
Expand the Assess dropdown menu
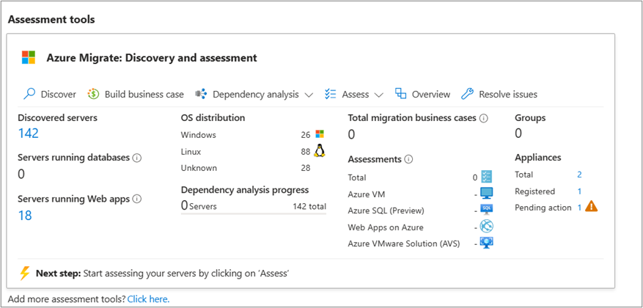click(378, 95)
